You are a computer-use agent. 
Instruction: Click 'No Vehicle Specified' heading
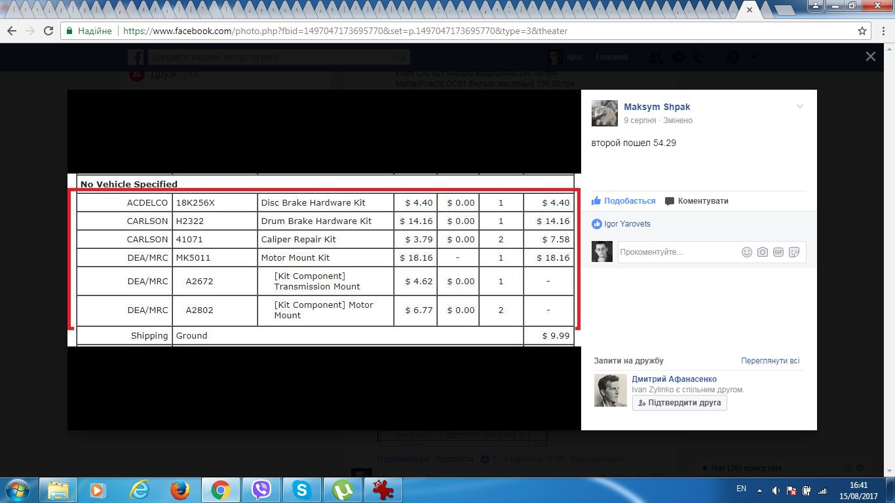tap(129, 184)
